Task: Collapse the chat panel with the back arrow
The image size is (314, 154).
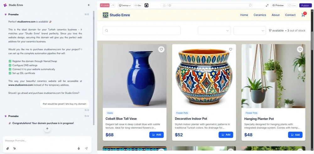Action: click(x=89, y=5)
